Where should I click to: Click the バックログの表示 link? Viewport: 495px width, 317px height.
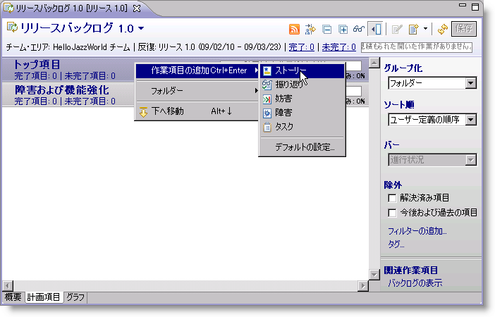[x=415, y=283]
